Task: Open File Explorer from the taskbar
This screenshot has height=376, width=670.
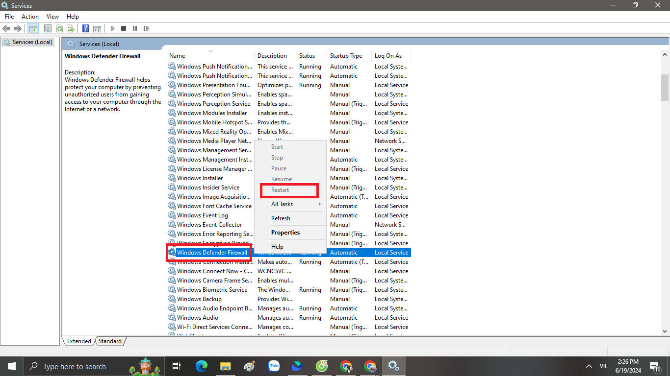Action: point(226,366)
